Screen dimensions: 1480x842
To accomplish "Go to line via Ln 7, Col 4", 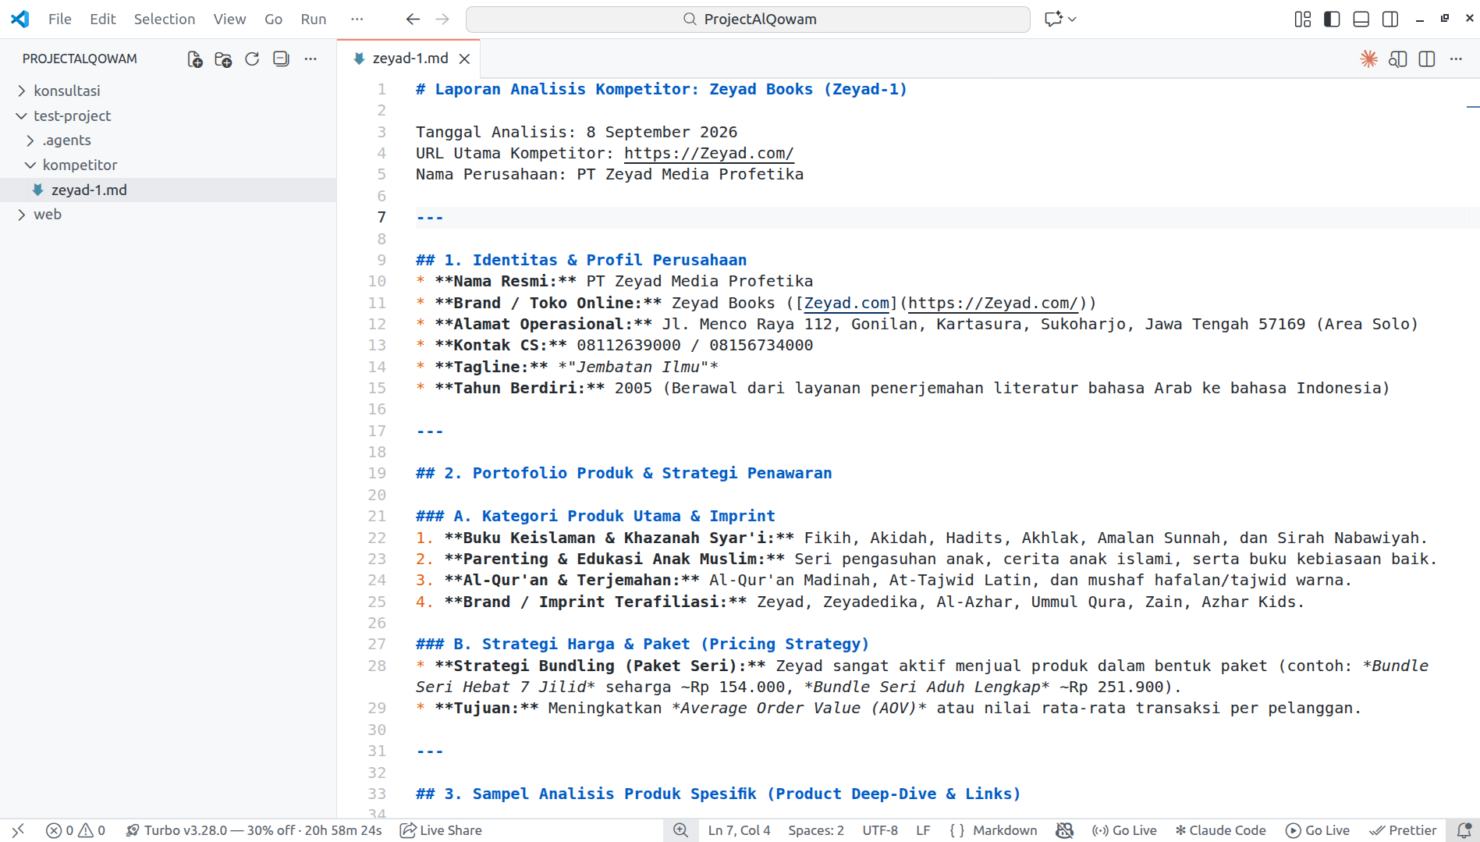I will [739, 830].
